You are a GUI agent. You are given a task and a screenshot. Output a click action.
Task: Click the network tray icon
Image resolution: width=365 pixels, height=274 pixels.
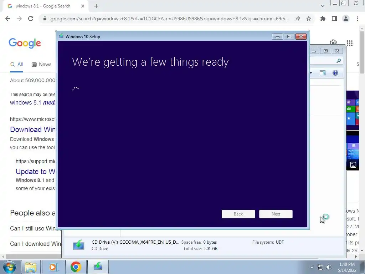pos(320,267)
